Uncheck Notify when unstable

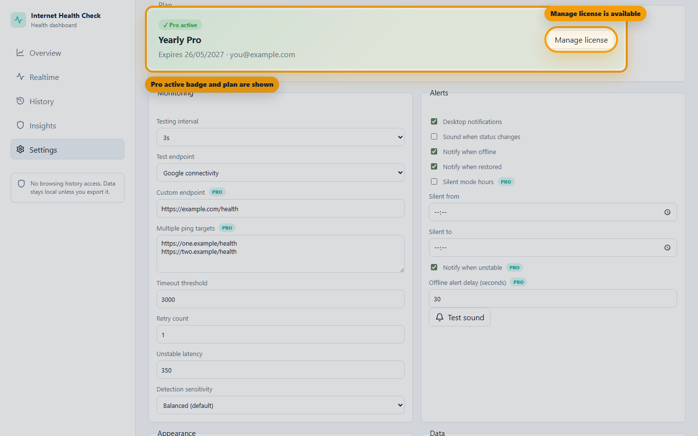[434, 267]
